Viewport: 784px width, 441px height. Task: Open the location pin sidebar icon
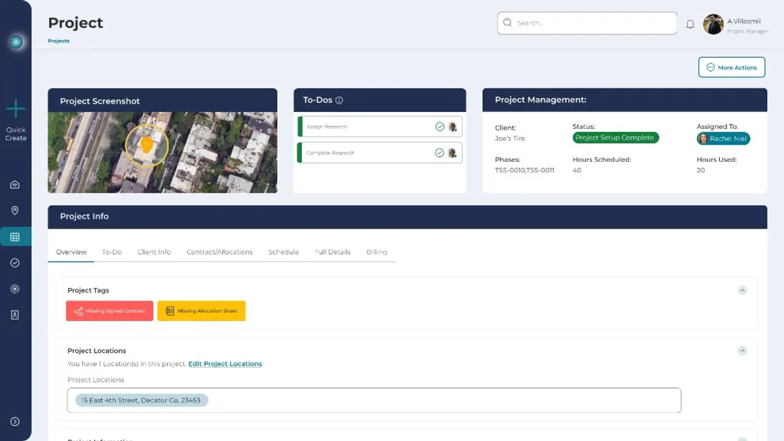15,211
